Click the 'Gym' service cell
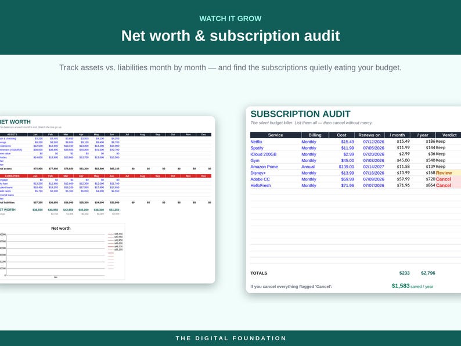 pos(255,160)
